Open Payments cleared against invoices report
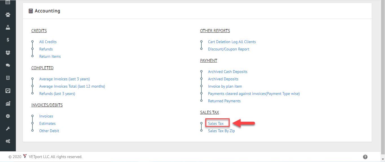The image size is (385, 162). pyautogui.click(x=254, y=94)
